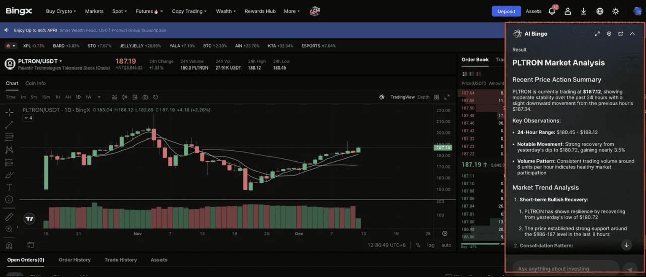This screenshot has width=646, height=277.
Task: Toggle percent scale on the chart
Action: (418, 245)
